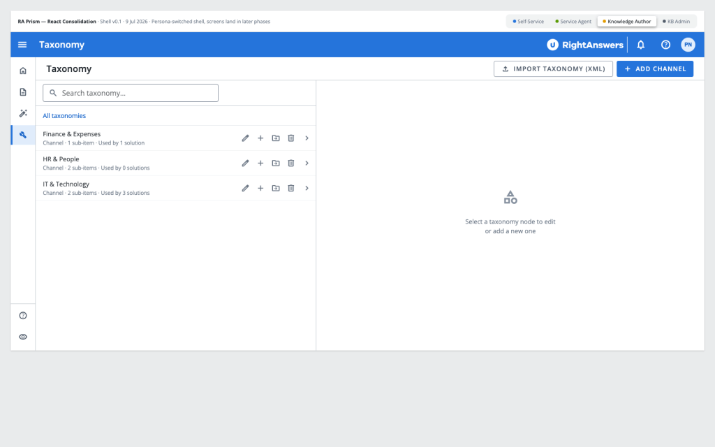Click the Add Channel button
This screenshot has width=715, height=447.
[655, 69]
